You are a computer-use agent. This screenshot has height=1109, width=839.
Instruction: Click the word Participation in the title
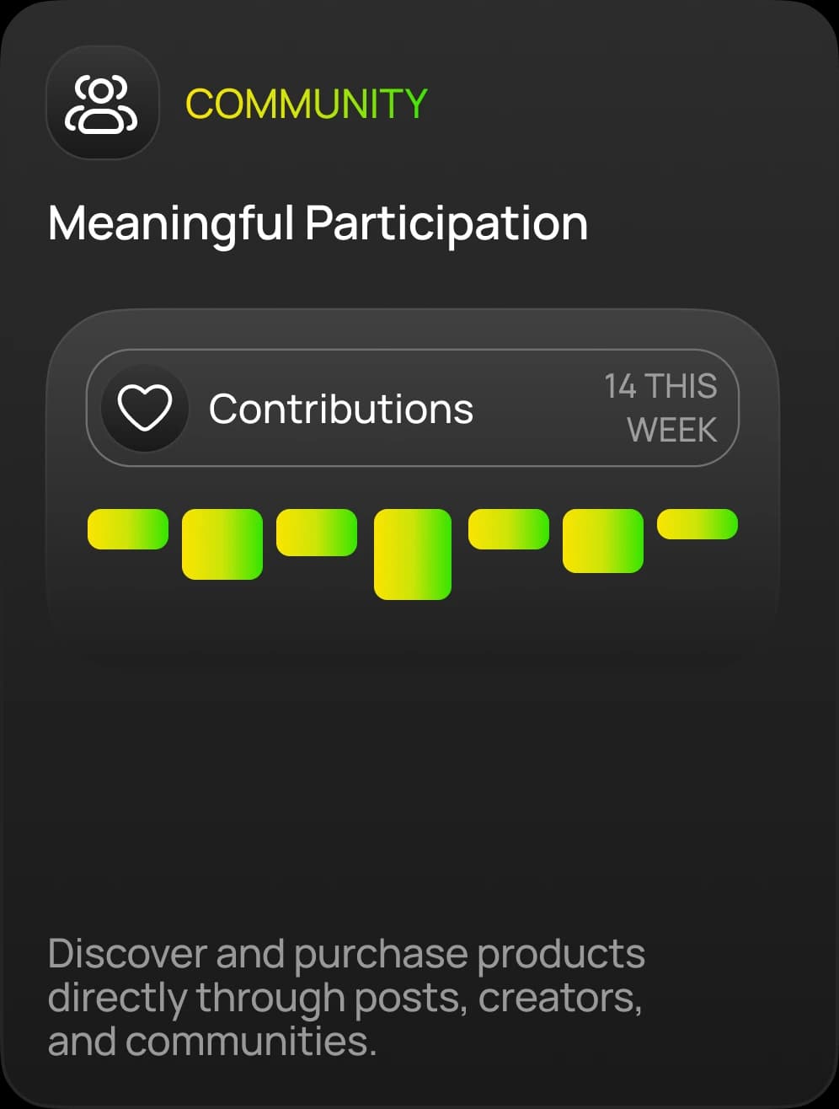446,225
